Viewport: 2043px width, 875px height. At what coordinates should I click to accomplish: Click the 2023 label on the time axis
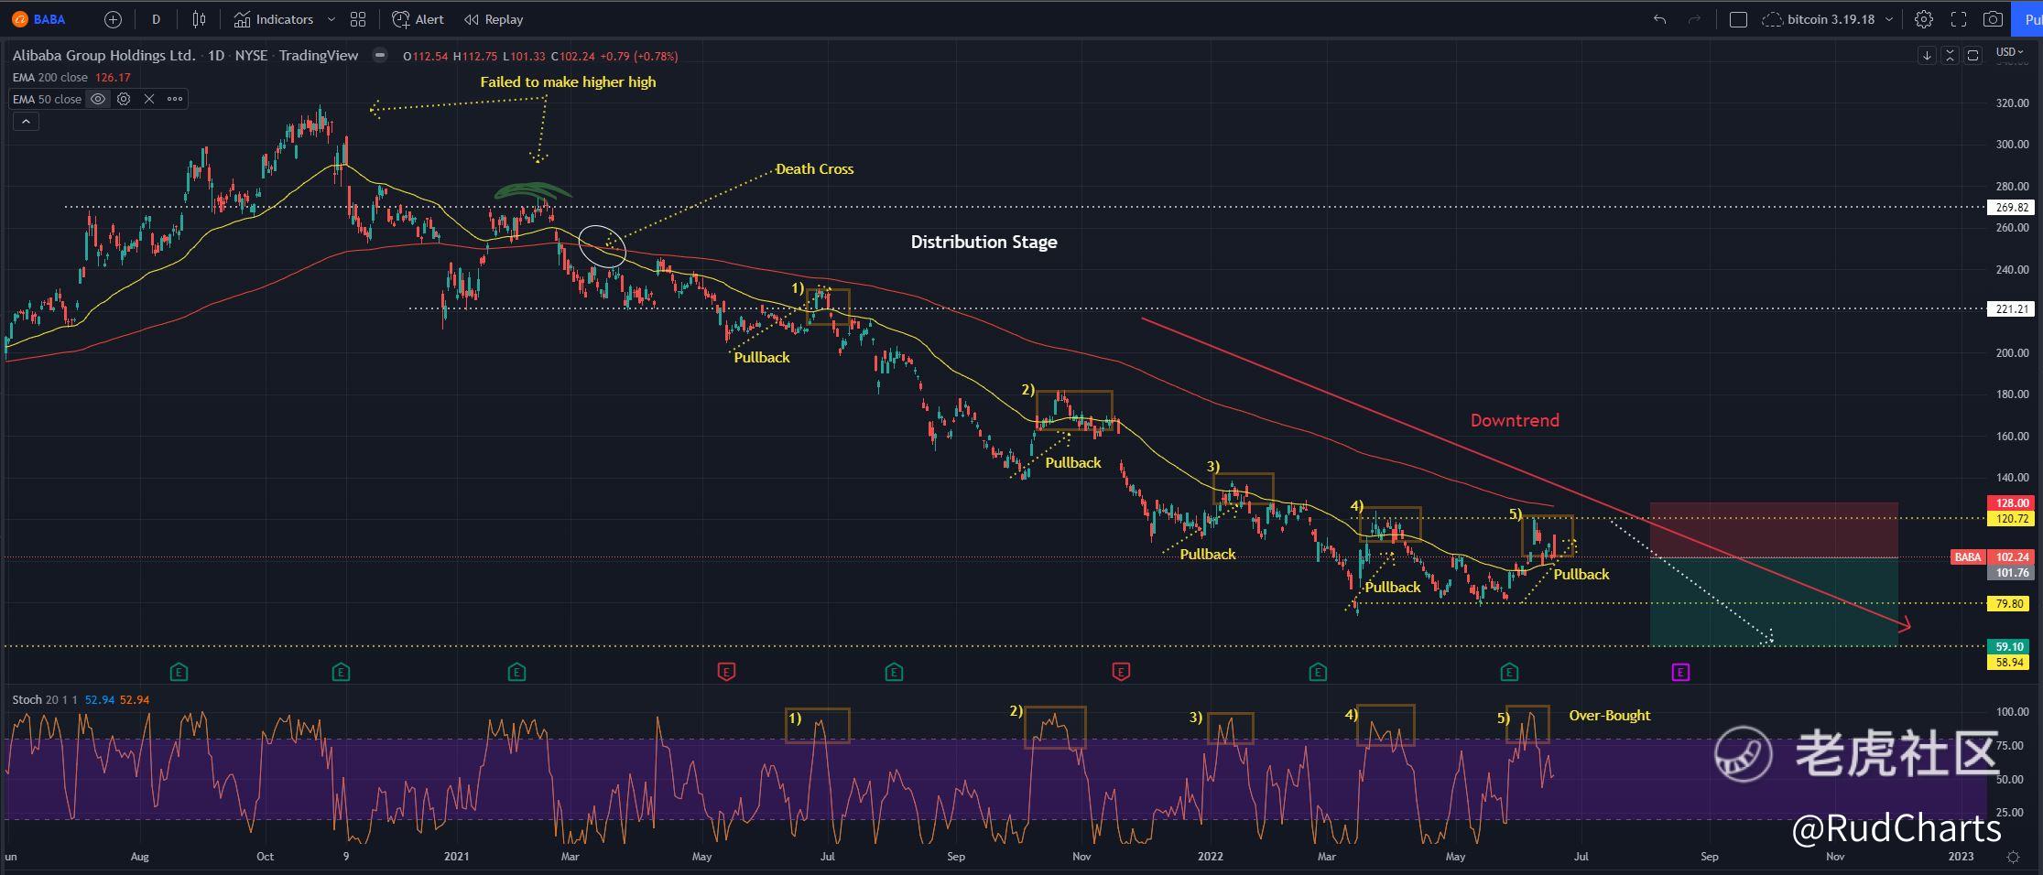(x=1961, y=858)
